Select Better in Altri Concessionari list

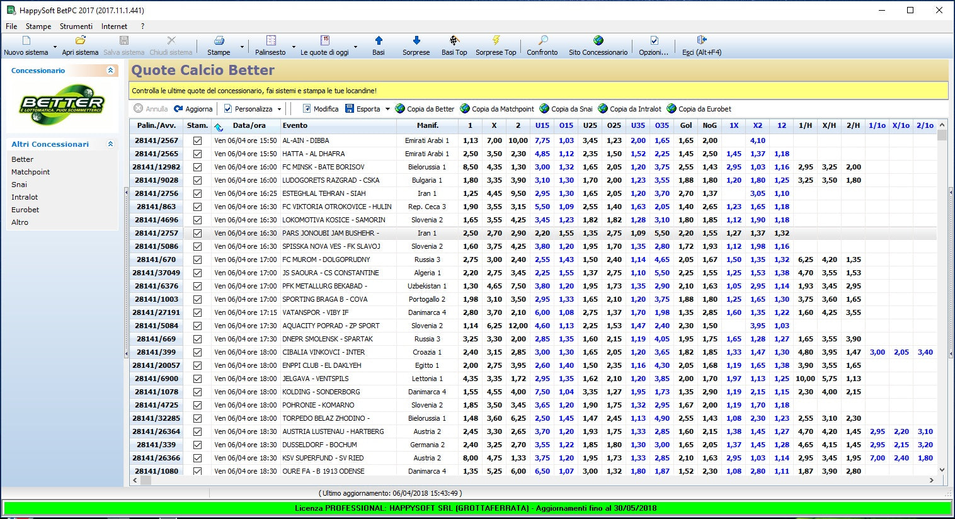coord(22,159)
